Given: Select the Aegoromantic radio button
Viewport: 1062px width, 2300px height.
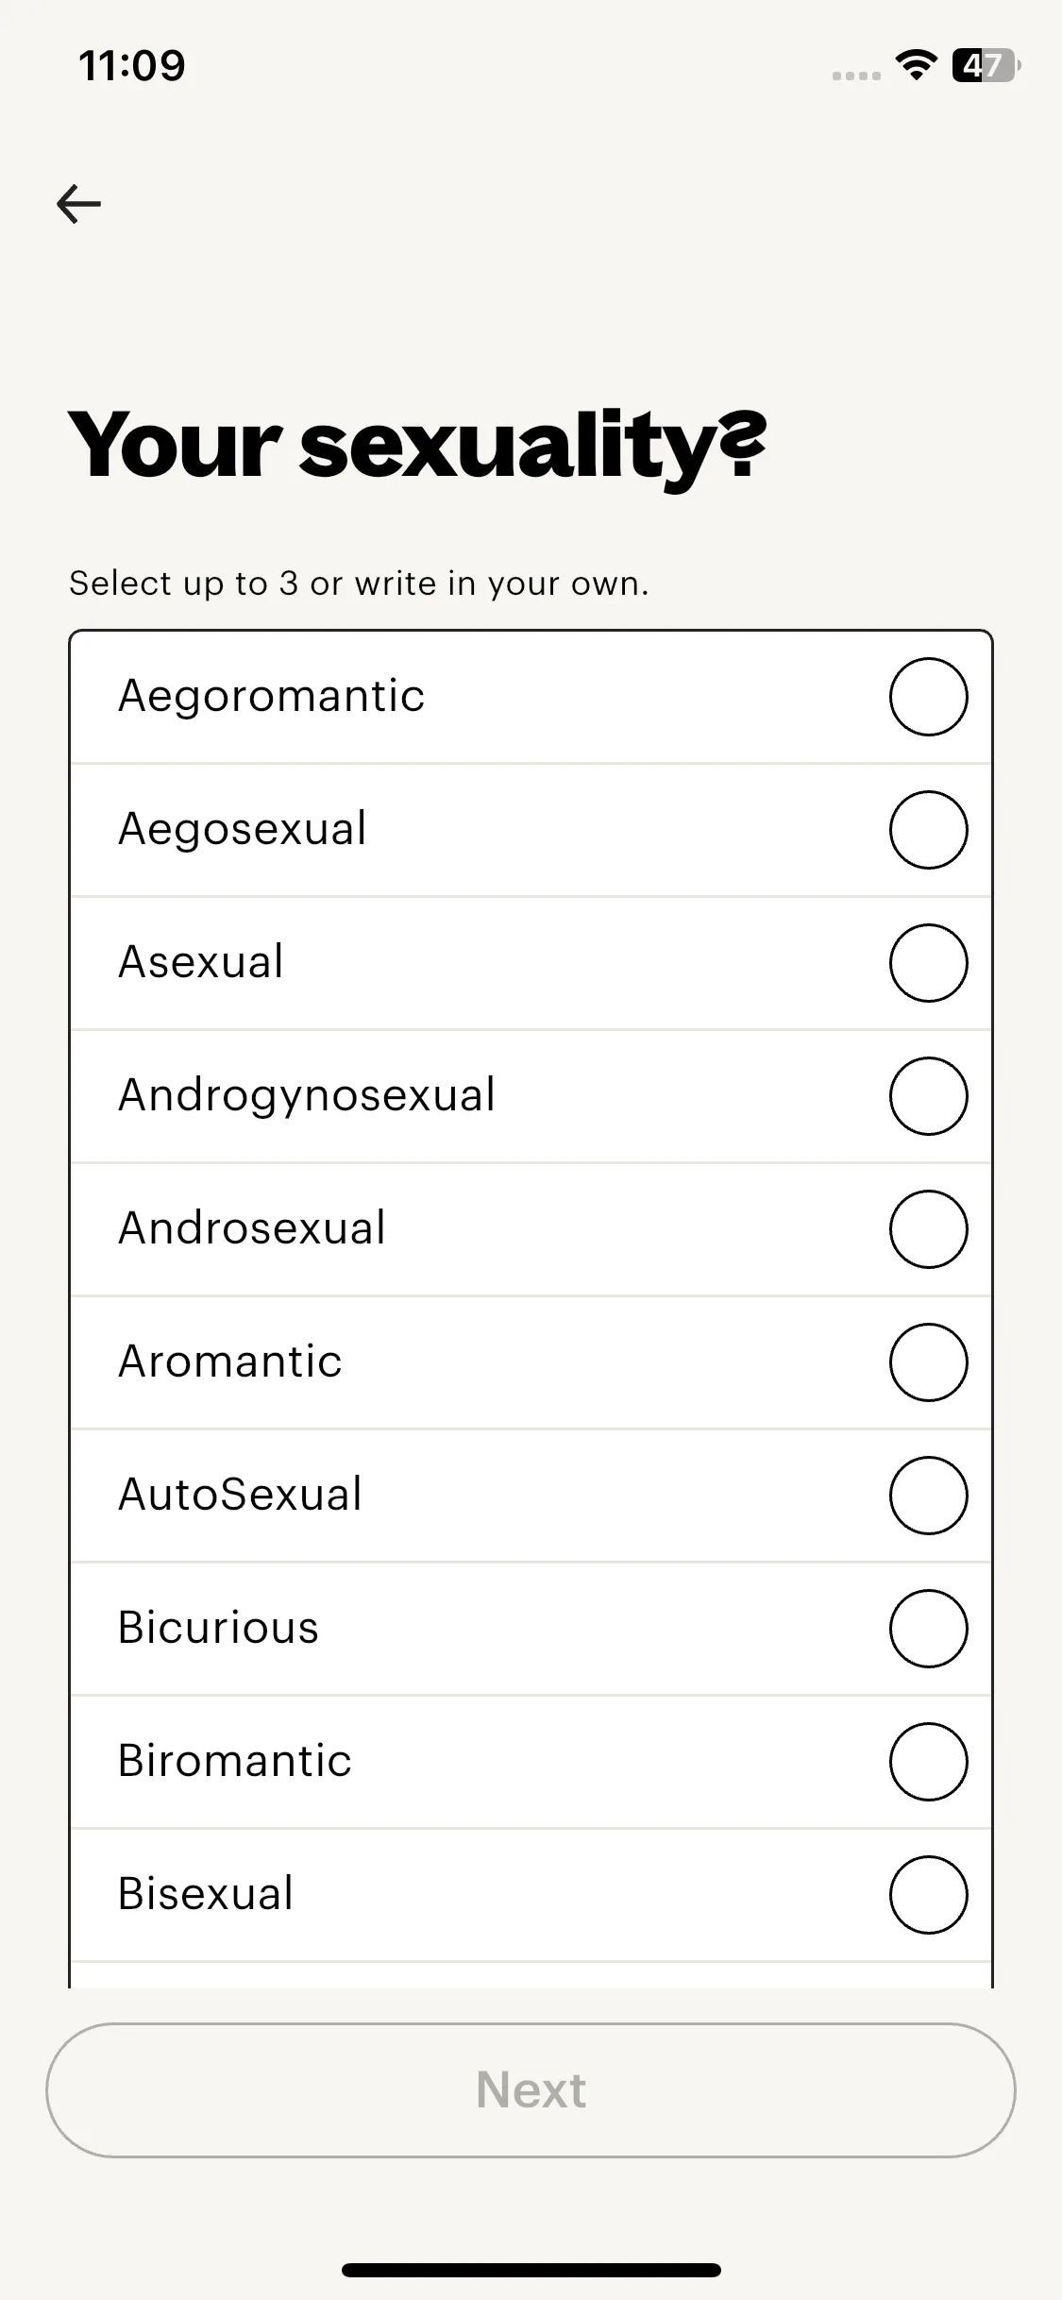Looking at the screenshot, I should pyautogui.click(x=928, y=697).
